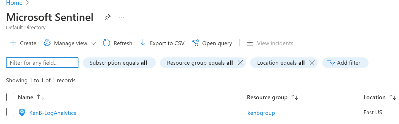This screenshot has height=124, width=399.
Task: Click the Refresh label in the toolbar
Action: tap(123, 43)
